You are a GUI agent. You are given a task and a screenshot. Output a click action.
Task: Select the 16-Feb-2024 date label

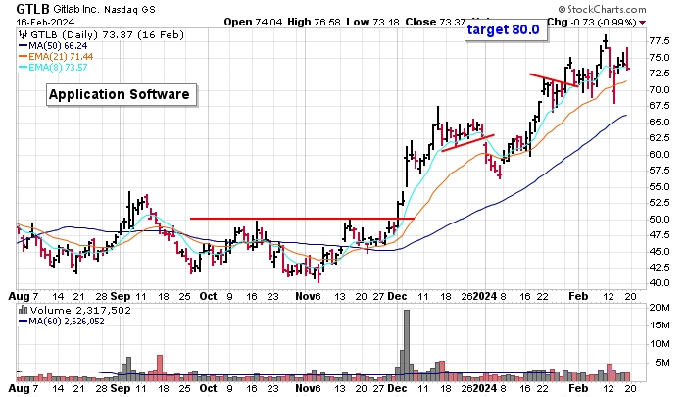tap(45, 22)
